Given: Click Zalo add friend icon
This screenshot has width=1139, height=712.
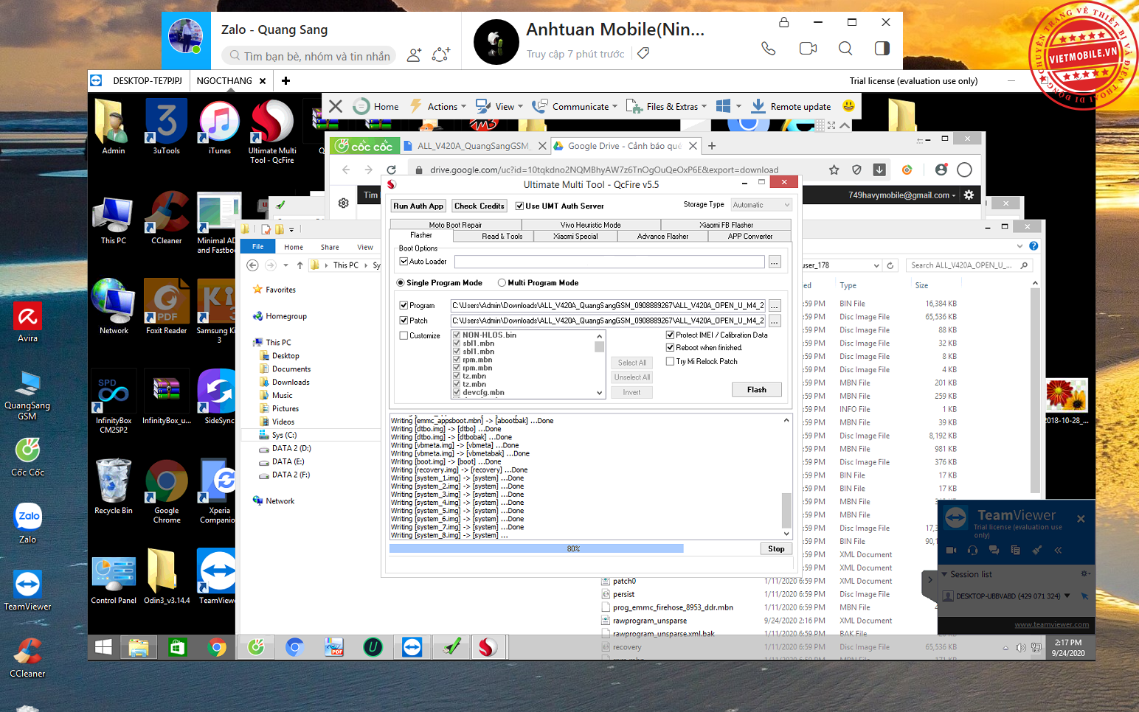Looking at the screenshot, I should [x=414, y=55].
